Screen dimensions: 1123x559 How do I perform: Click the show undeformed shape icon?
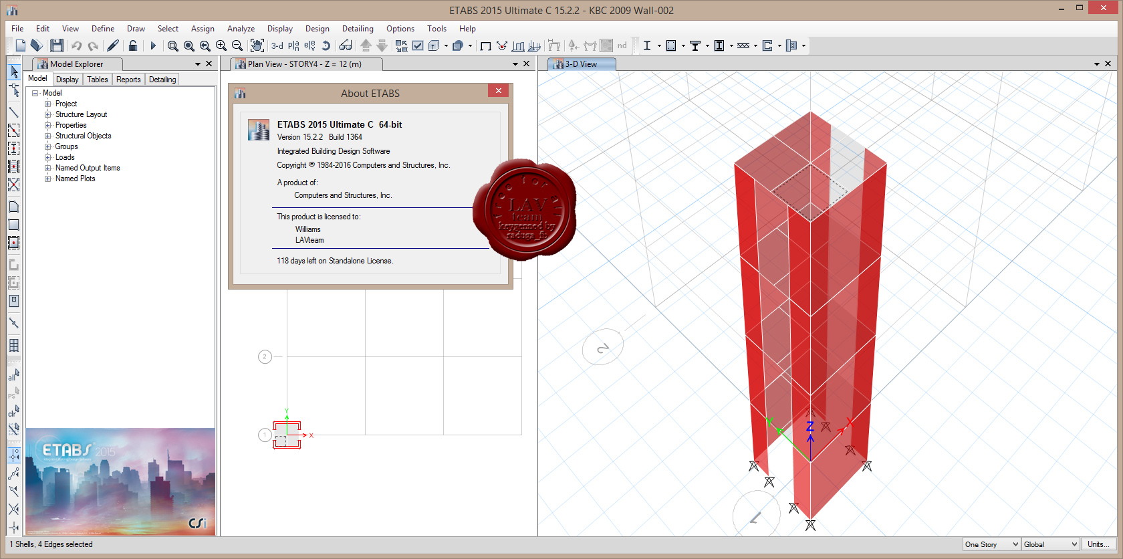[x=486, y=45]
